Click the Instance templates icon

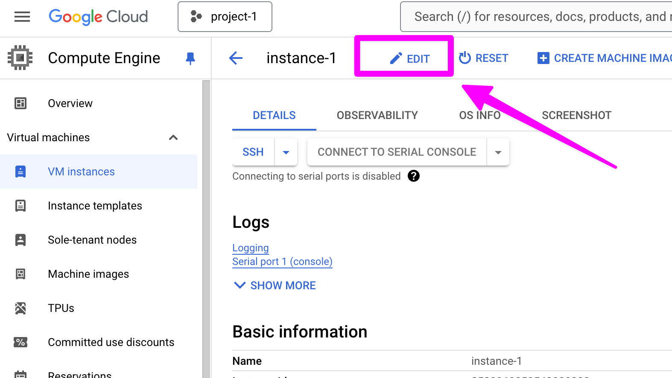pos(20,206)
